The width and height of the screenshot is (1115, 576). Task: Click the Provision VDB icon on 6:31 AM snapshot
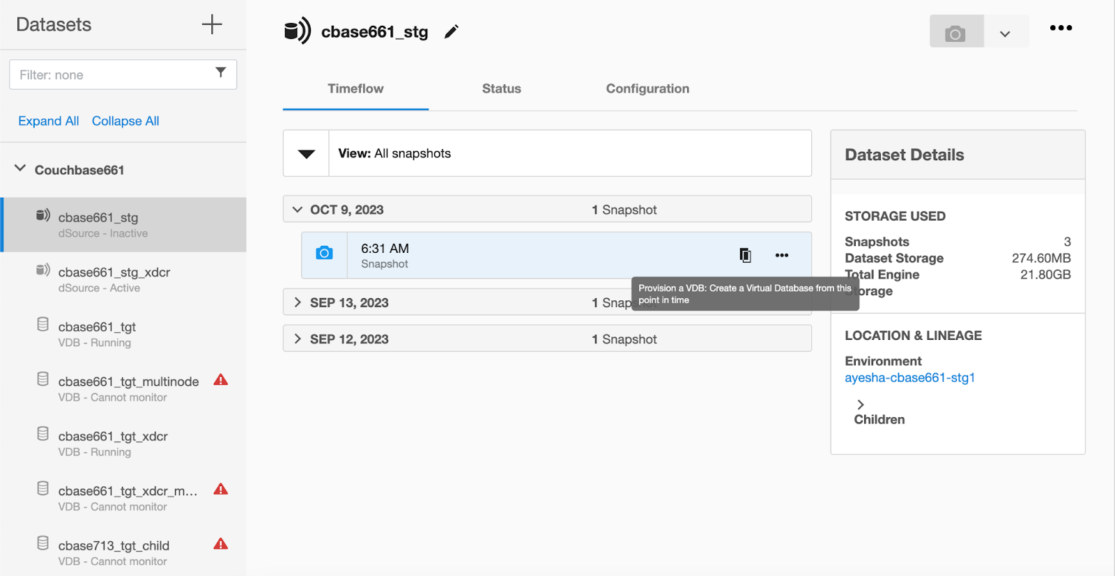745,255
